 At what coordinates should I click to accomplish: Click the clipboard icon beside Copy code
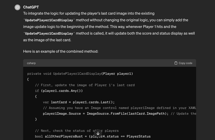(x=176, y=63)
